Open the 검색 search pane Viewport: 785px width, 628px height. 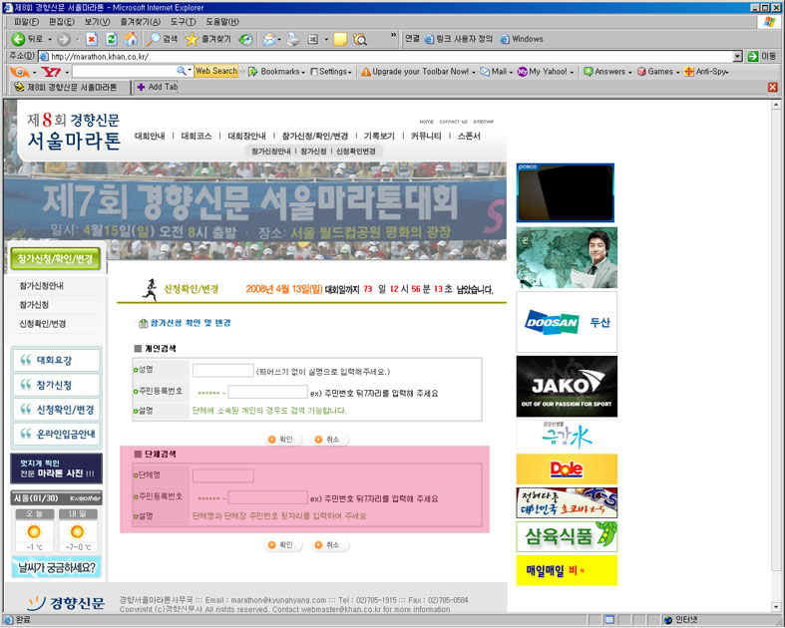coord(163,39)
